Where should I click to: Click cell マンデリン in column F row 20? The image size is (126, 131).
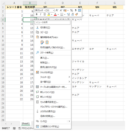click(x=97, y=87)
